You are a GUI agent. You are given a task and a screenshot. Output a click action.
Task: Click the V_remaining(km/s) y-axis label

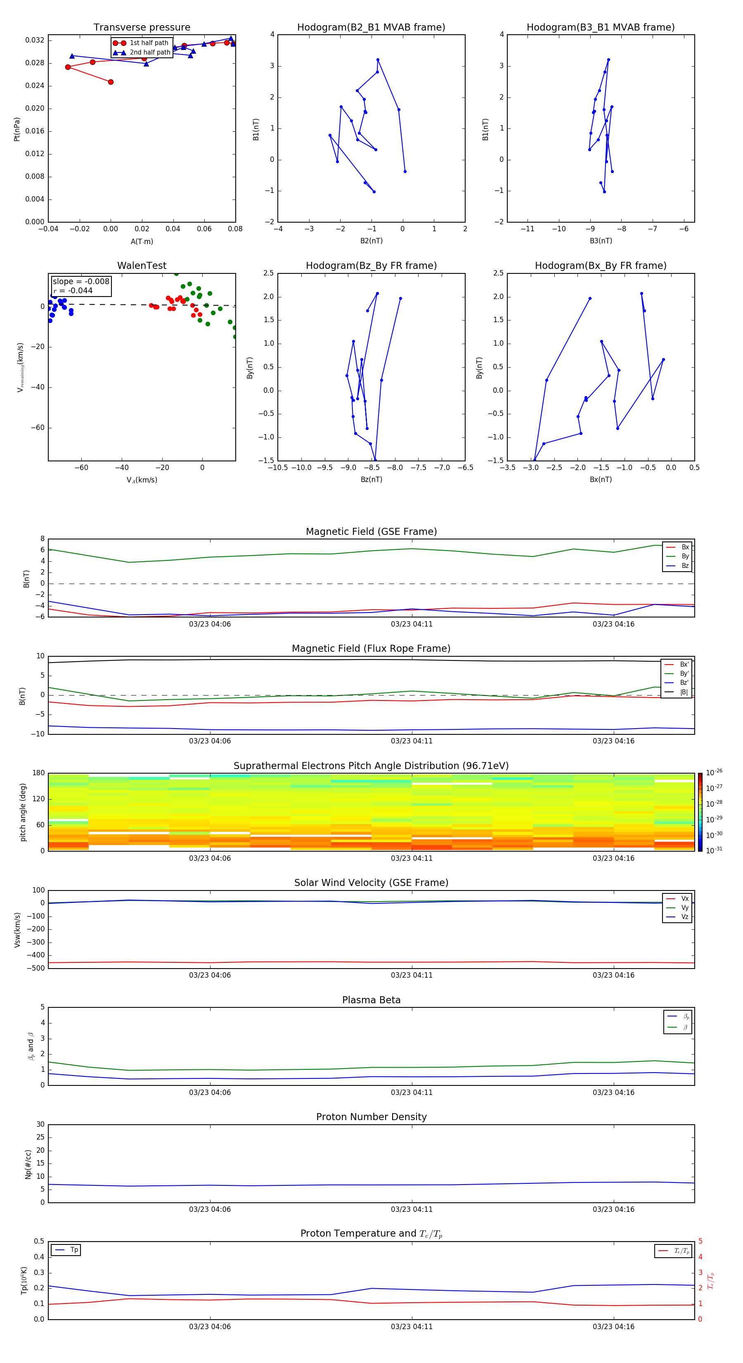[20, 367]
